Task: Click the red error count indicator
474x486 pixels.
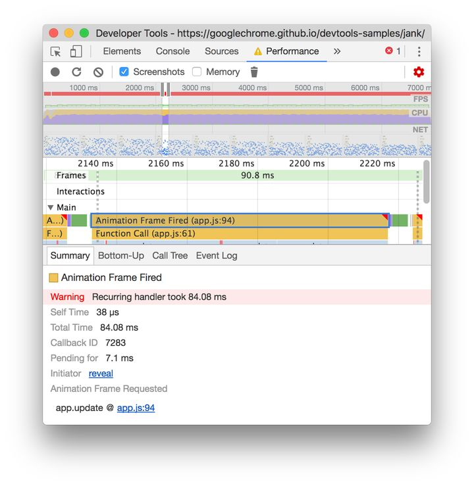Action: 393,51
